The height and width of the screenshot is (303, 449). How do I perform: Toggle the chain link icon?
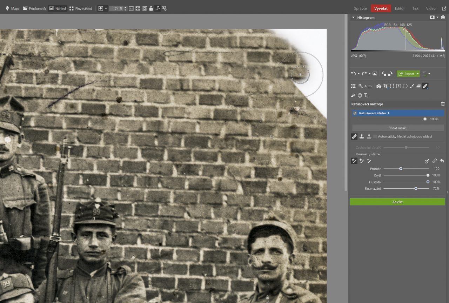click(435, 161)
